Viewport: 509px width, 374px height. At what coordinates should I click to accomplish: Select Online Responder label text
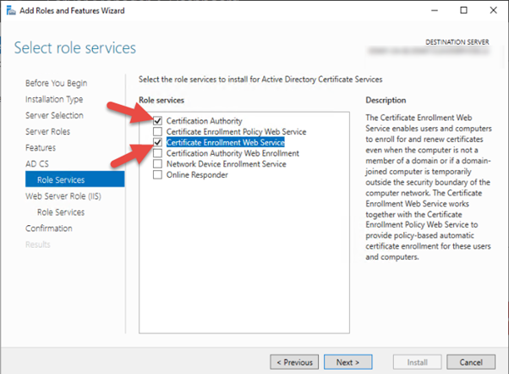197,175
